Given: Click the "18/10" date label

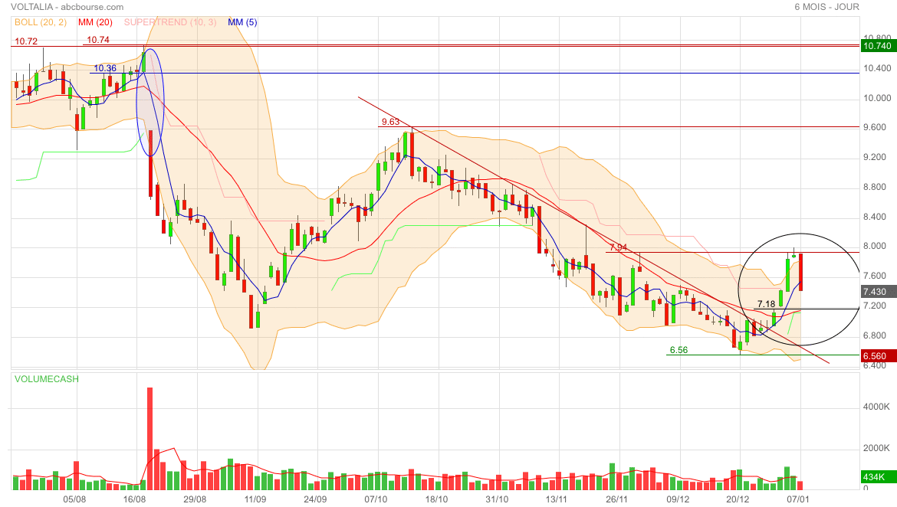Looking at the screenshot, I should click(x=436, y=499).
